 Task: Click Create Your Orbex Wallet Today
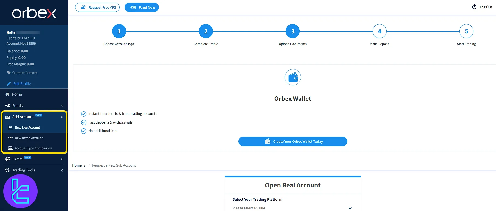coord(293,141)
